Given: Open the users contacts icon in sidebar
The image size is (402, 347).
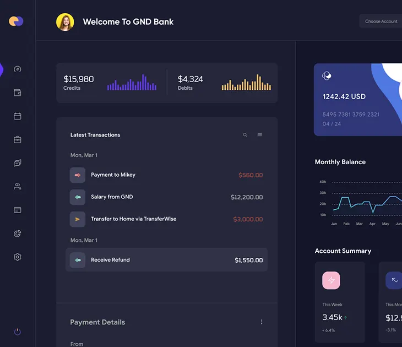Looking at the screenshot, I should click(x=18, y=187).
